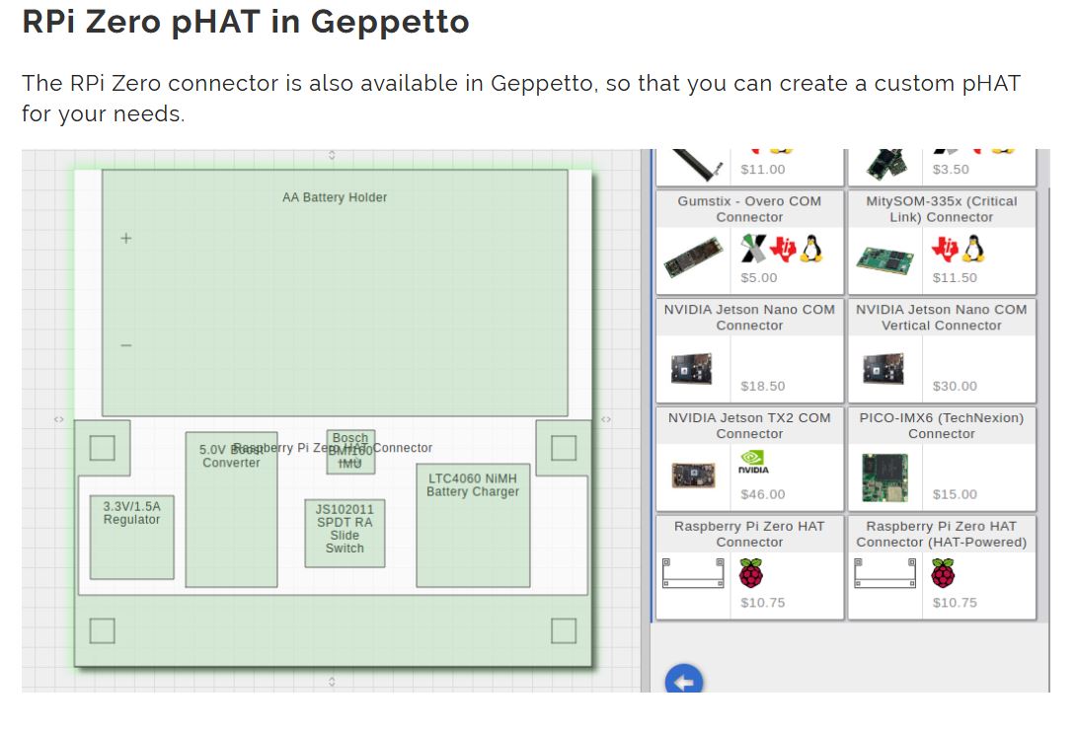Select the PICO-IMX6 TechNexion board image

coord(884,477)
